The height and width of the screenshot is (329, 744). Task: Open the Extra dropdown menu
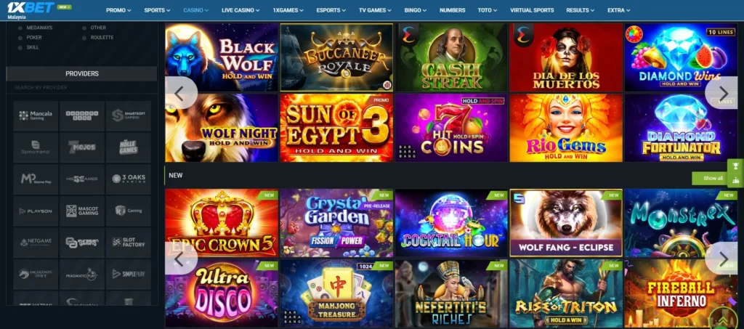tap(619, 10)
